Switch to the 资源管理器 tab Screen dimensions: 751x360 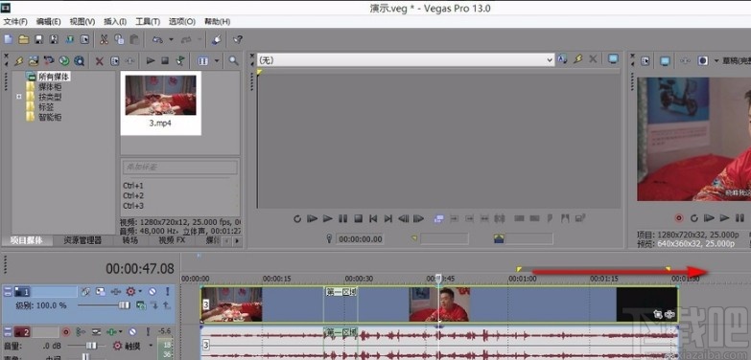[x=82, y=240]
